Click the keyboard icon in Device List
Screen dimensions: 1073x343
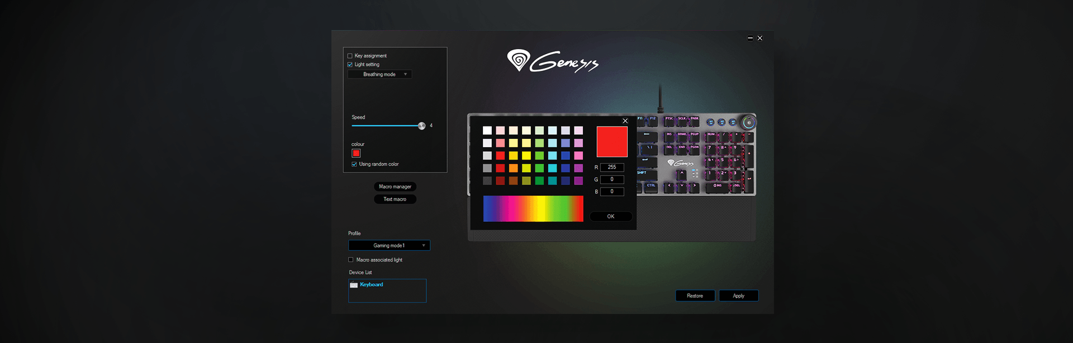[x=354, y=285]
